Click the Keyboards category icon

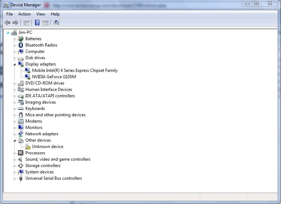pos(21,109)
